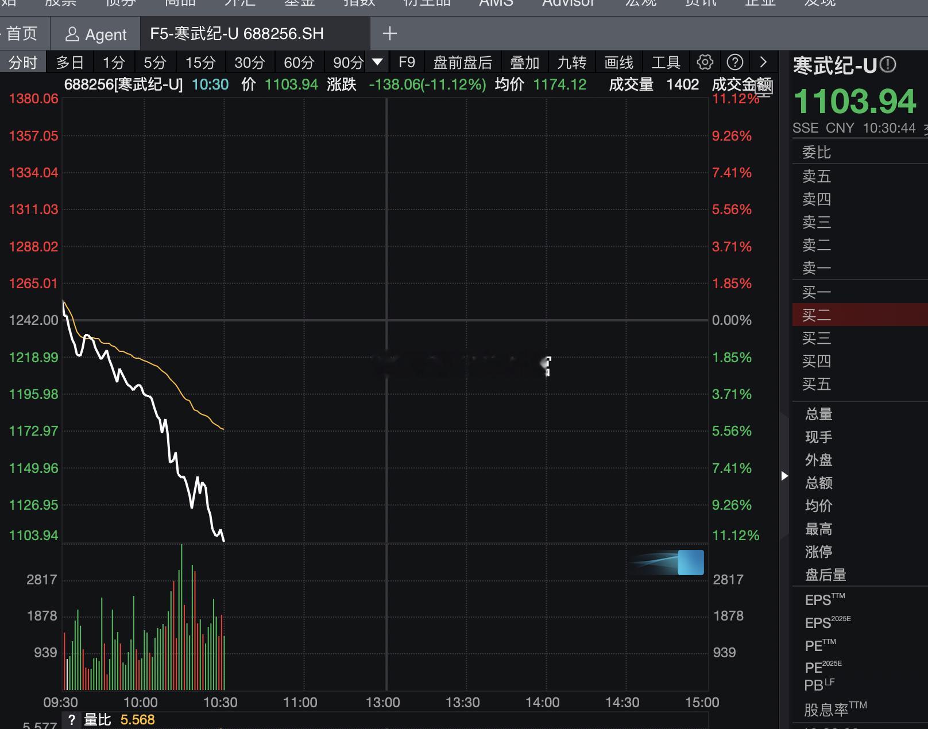Open 工具 tools menu
The image size is (928, 729).
(666, 62)
